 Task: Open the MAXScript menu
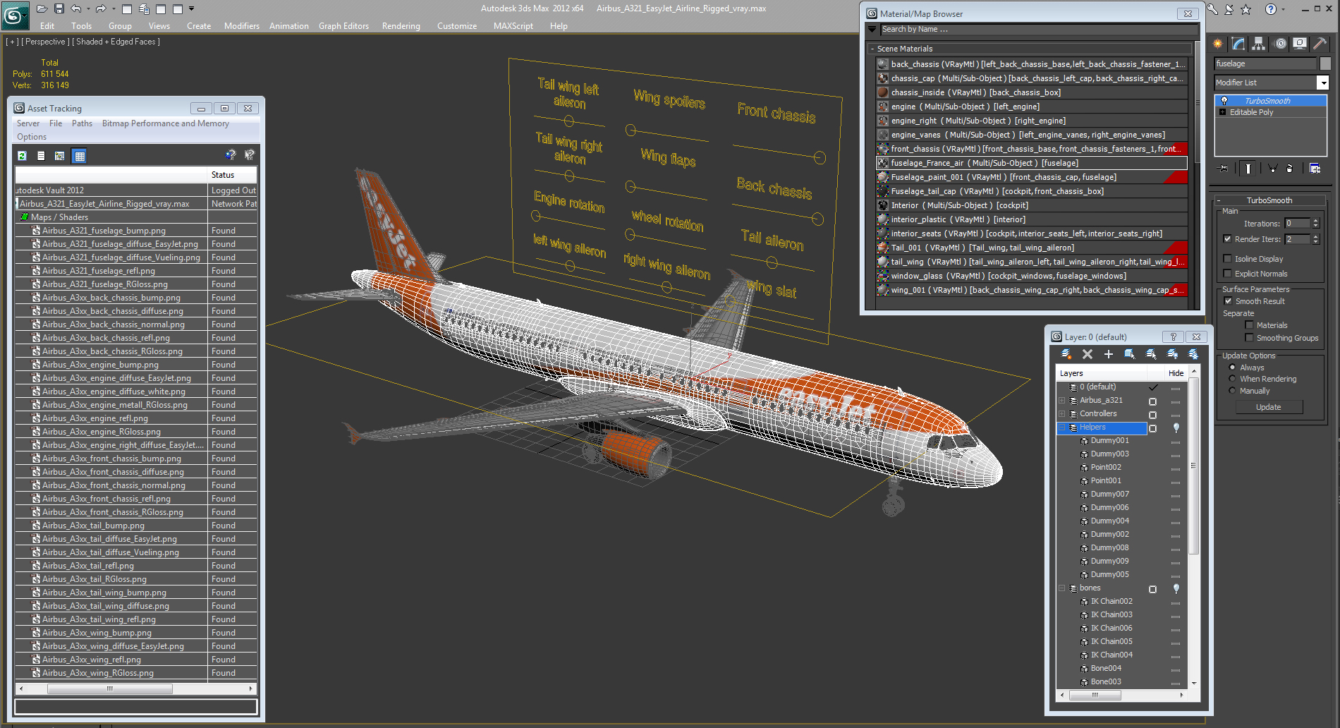click(513, 26)
